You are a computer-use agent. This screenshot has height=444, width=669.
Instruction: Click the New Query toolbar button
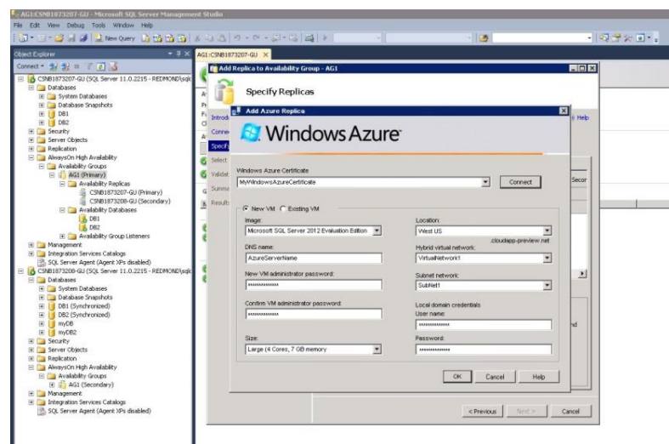pyautogui.click(x=115, y=38)
